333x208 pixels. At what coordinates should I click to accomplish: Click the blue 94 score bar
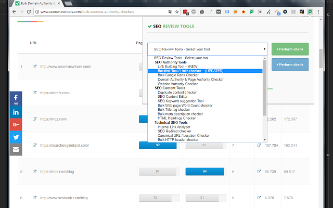pos(204,172)
